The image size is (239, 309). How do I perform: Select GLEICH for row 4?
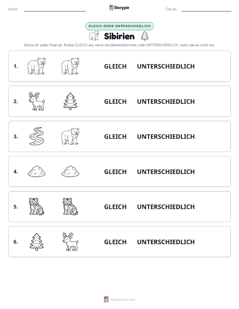point(115,172)
